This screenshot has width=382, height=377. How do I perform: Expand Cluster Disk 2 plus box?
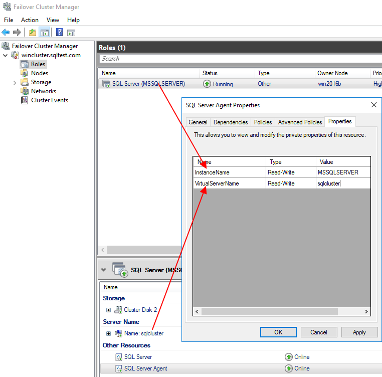coord(109,310)
